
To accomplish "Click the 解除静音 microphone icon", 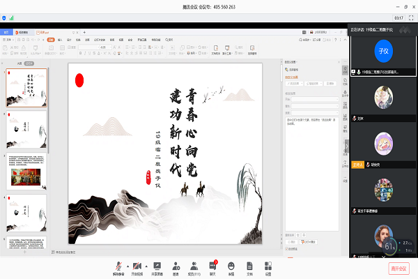I will [x=120, y=265].
